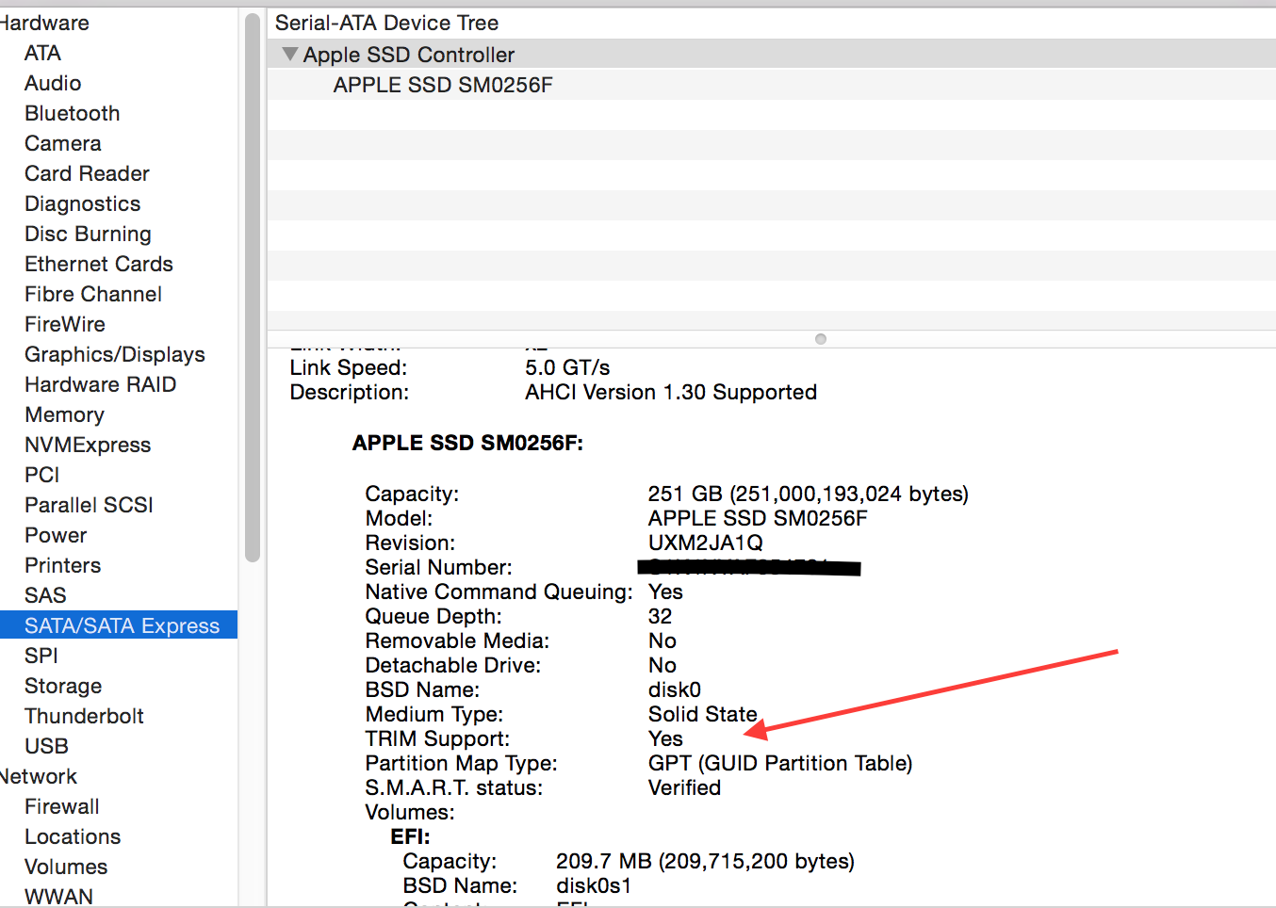Image resolution: width=1276 pixels, height=908 pixels.
Task: Open WWAN network info
Action: point(58,897)
